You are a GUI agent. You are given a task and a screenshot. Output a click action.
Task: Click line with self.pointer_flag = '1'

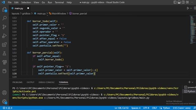pos(49,35)
